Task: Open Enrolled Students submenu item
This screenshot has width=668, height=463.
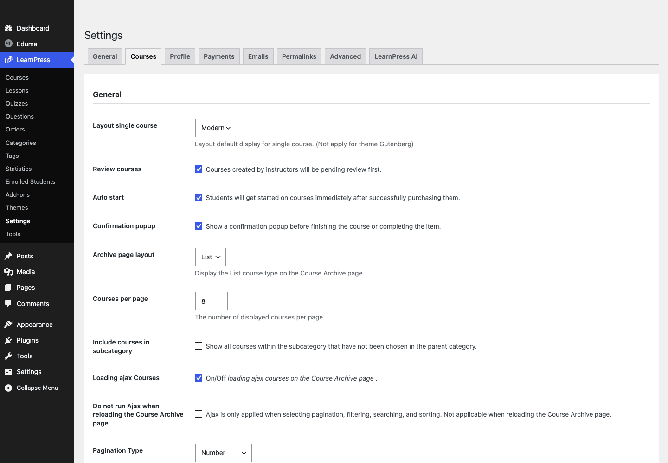Action: (x=37, y=181)
